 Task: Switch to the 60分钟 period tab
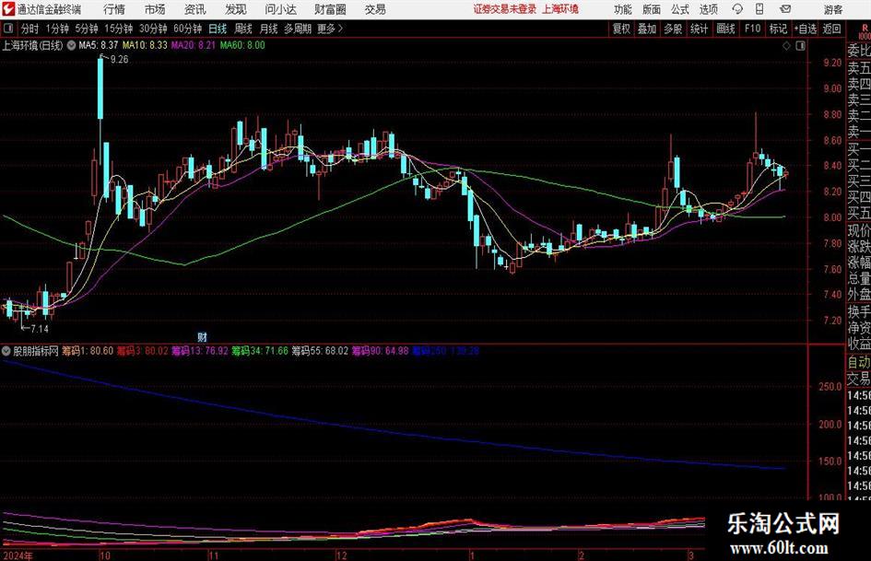pyautogui.click(x=187, y=29)
